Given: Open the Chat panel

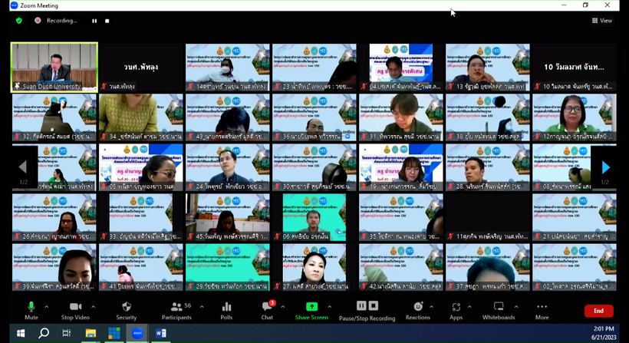Looking at the screenshot, I should [266, 308].
